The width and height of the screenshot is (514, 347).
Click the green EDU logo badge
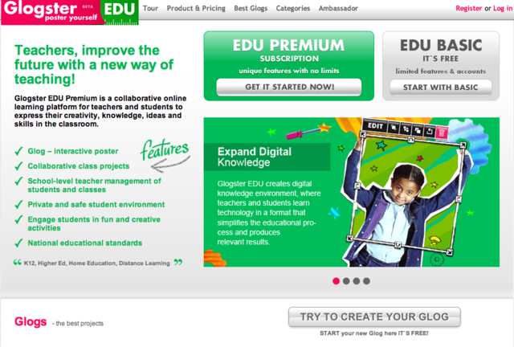tap(120, 12)
